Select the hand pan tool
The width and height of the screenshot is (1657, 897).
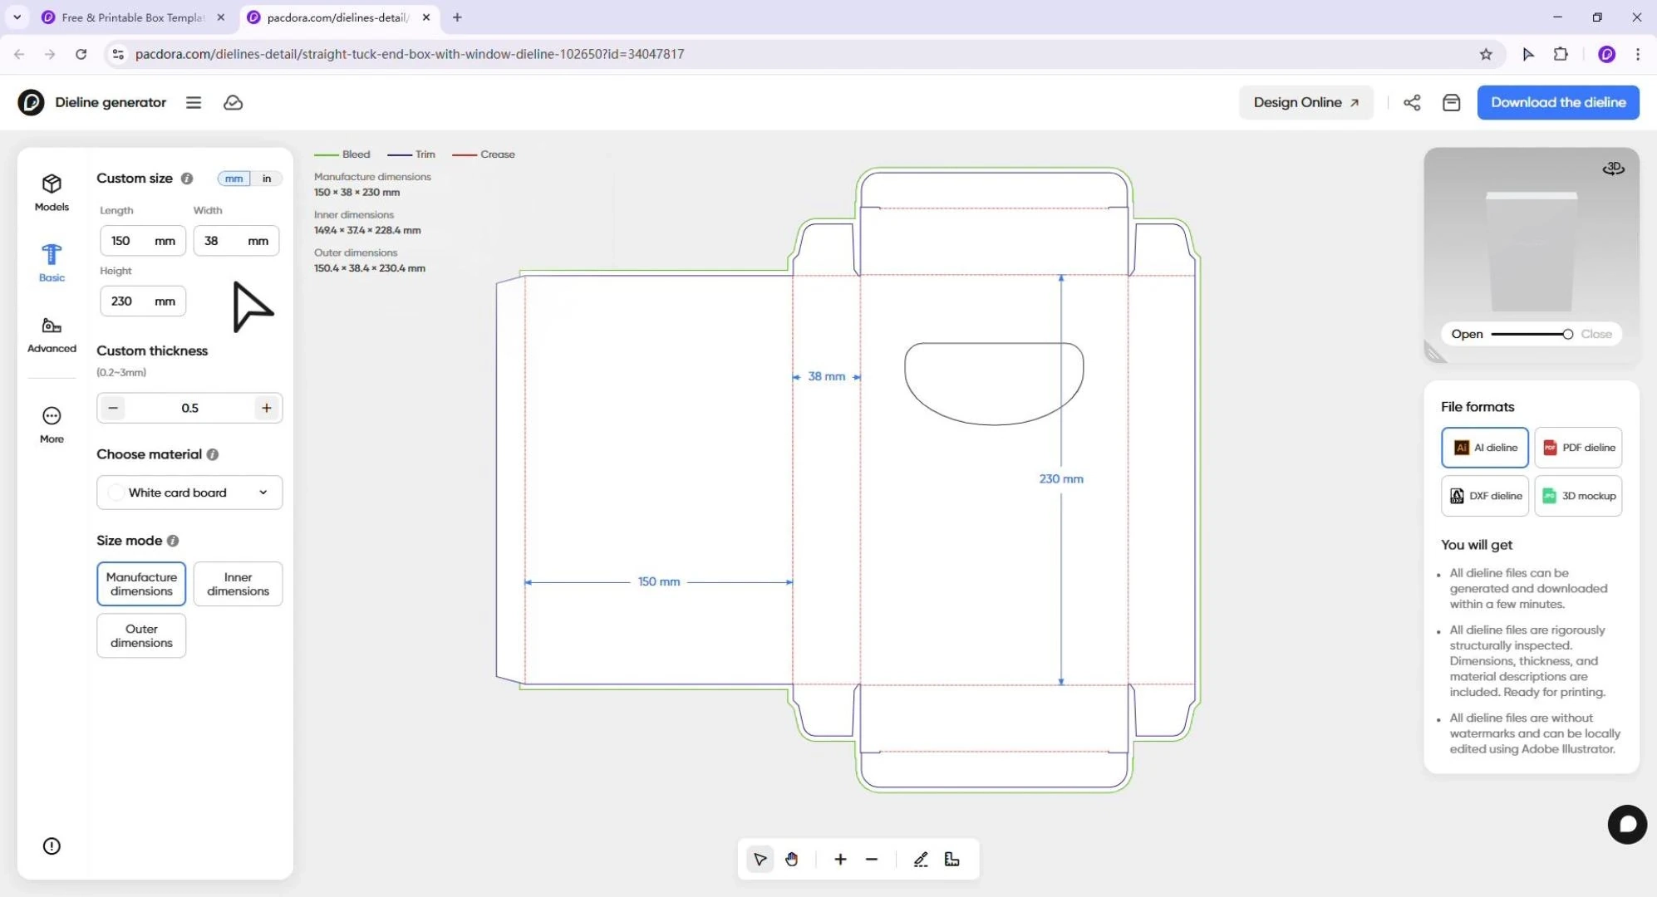tap(792, 860)
